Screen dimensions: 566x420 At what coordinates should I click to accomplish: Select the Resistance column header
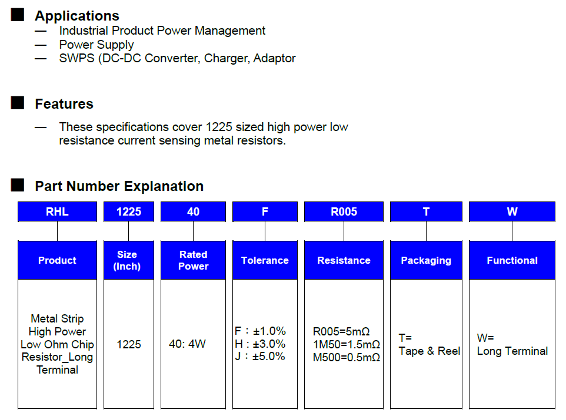[344, 260]
